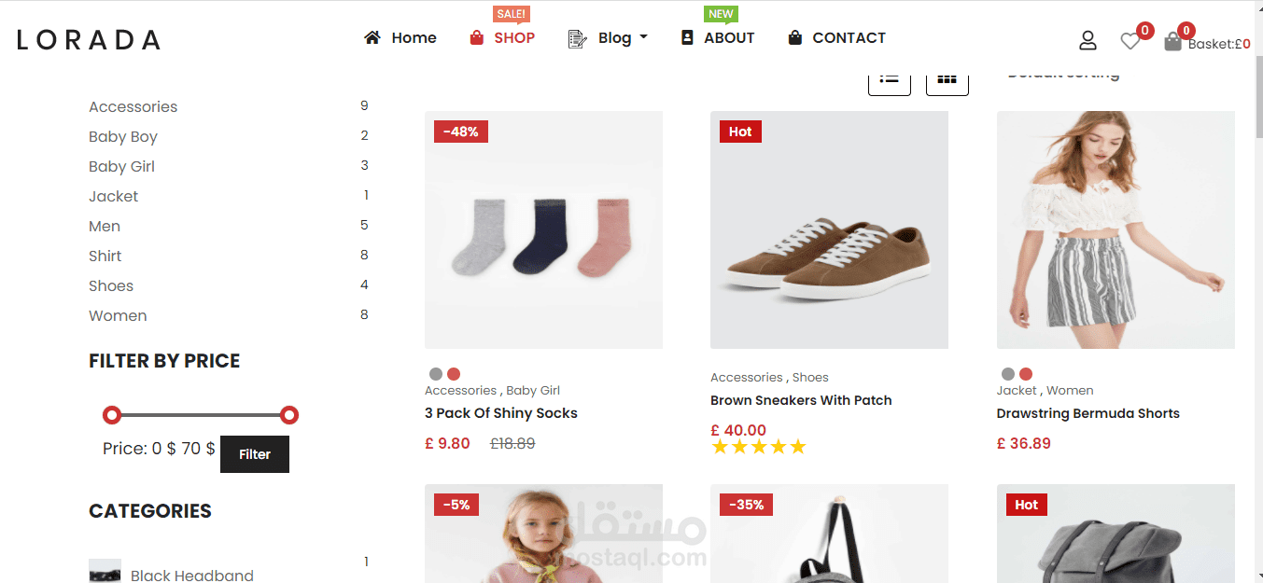Click the left price slider handle
The height and width of the screenshot is (583, 1263).
[x=112, y=415]
